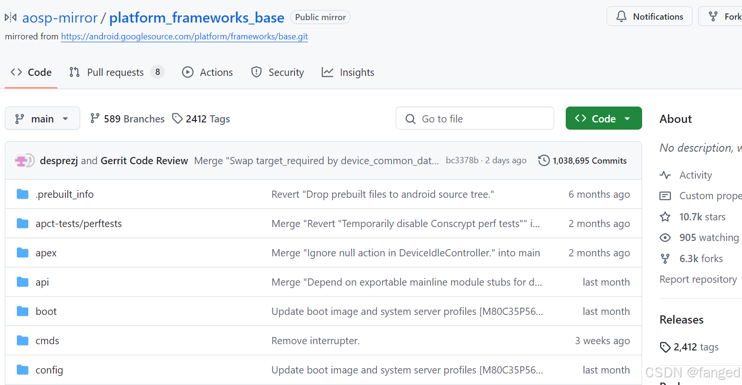Viewport: 742px width, 385px height.
Task: Open the 2,412 tags link under Releases
Action: click(696, 347)
